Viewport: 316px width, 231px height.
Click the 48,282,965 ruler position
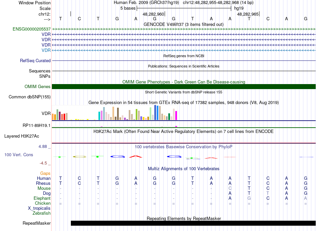(x=248, y=14)
